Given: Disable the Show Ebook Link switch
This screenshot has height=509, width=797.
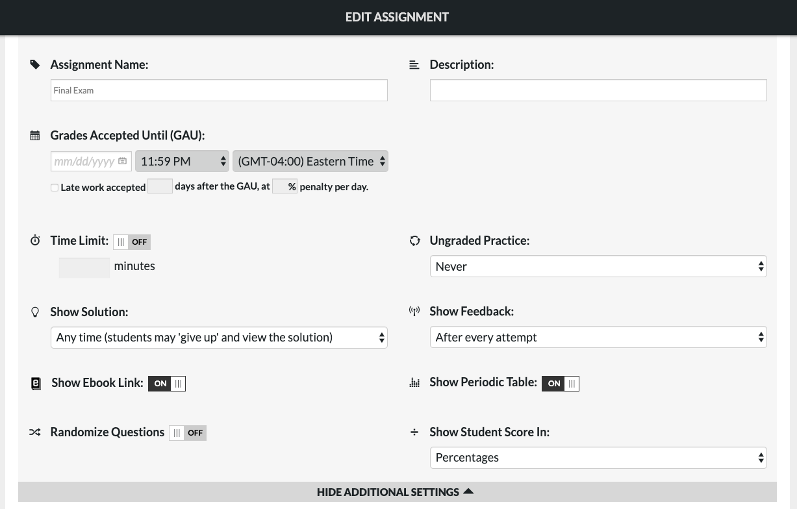Looking at the screenshot, I should coord(167,384).
